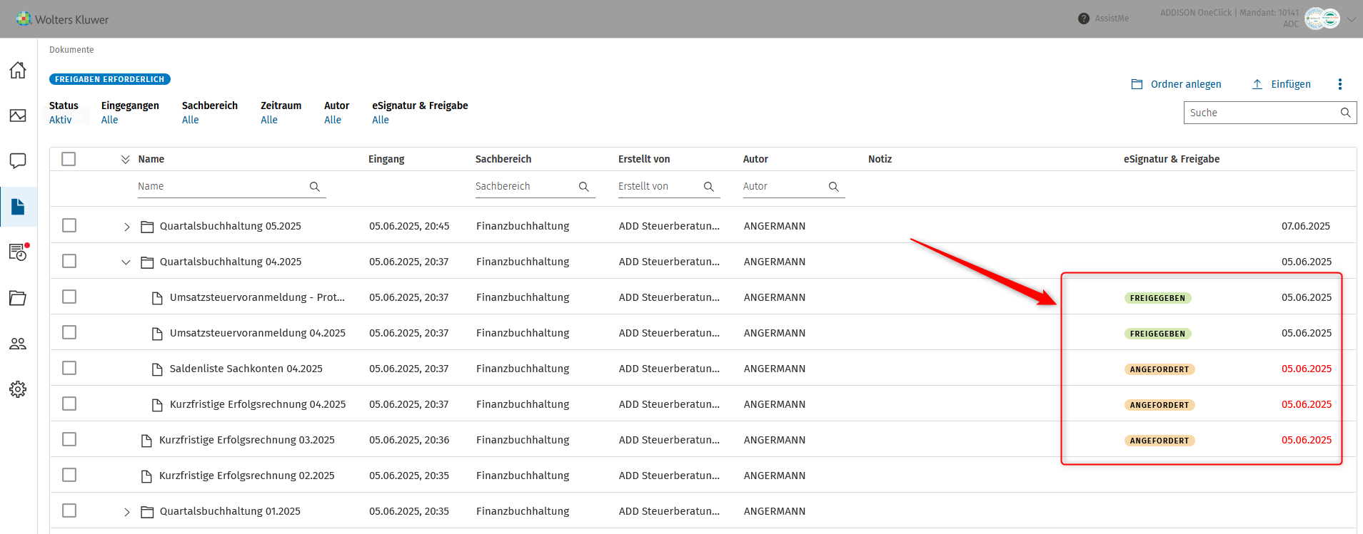Image resolution: width=1363 pixels, height=534 pixels.
Task: Open the Zeitraum filter dropdown
Action: coord(281,113)
